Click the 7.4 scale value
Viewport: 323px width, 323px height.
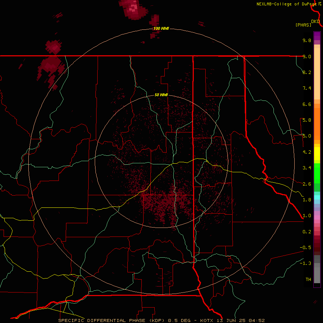tap(307, 88)
